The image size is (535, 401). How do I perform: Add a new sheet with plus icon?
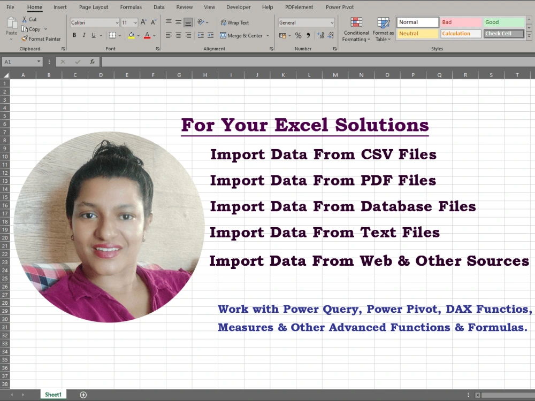tap(83, 395)
